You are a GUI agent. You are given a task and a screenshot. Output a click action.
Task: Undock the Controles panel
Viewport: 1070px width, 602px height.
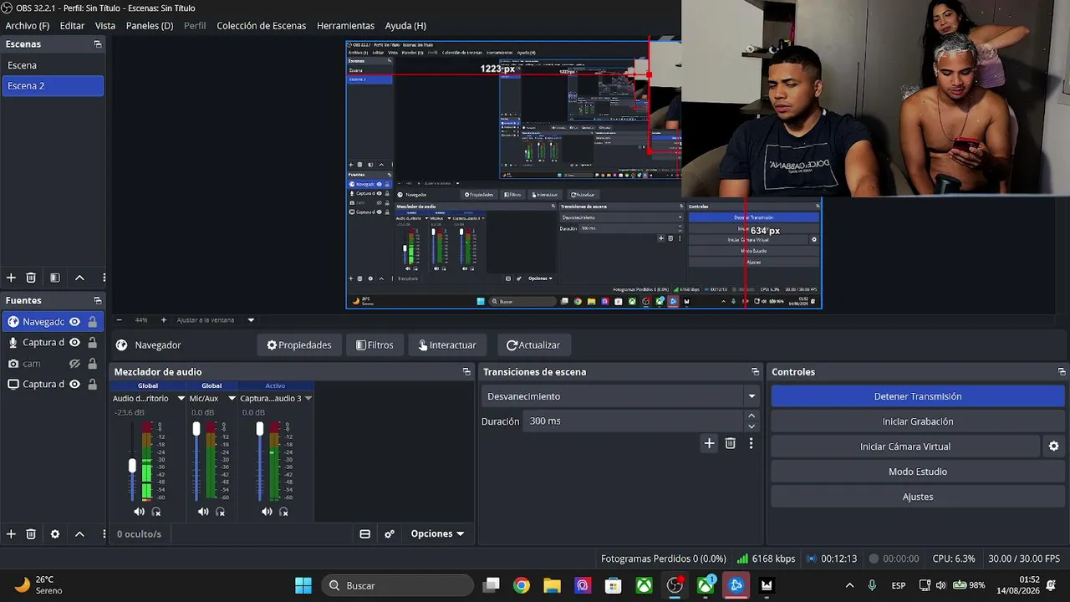point(1062,372)
